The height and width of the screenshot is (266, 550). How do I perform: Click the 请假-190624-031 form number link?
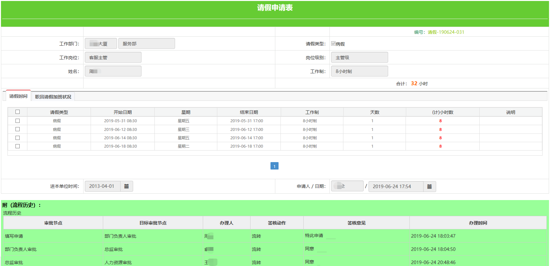point(446,32)
